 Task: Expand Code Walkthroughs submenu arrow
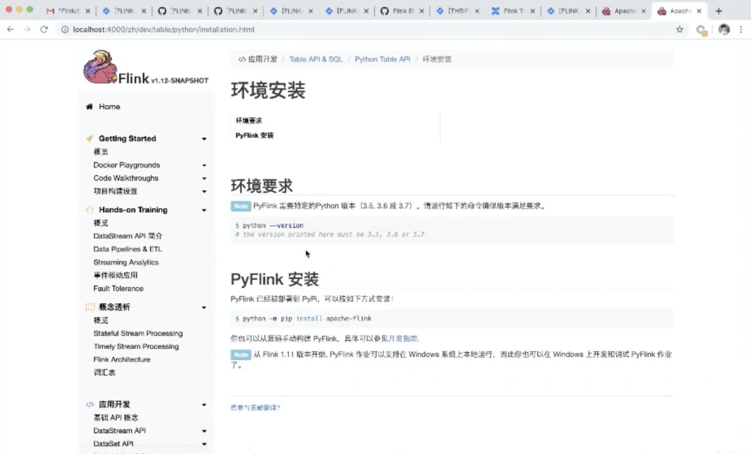tap(204, 178)
